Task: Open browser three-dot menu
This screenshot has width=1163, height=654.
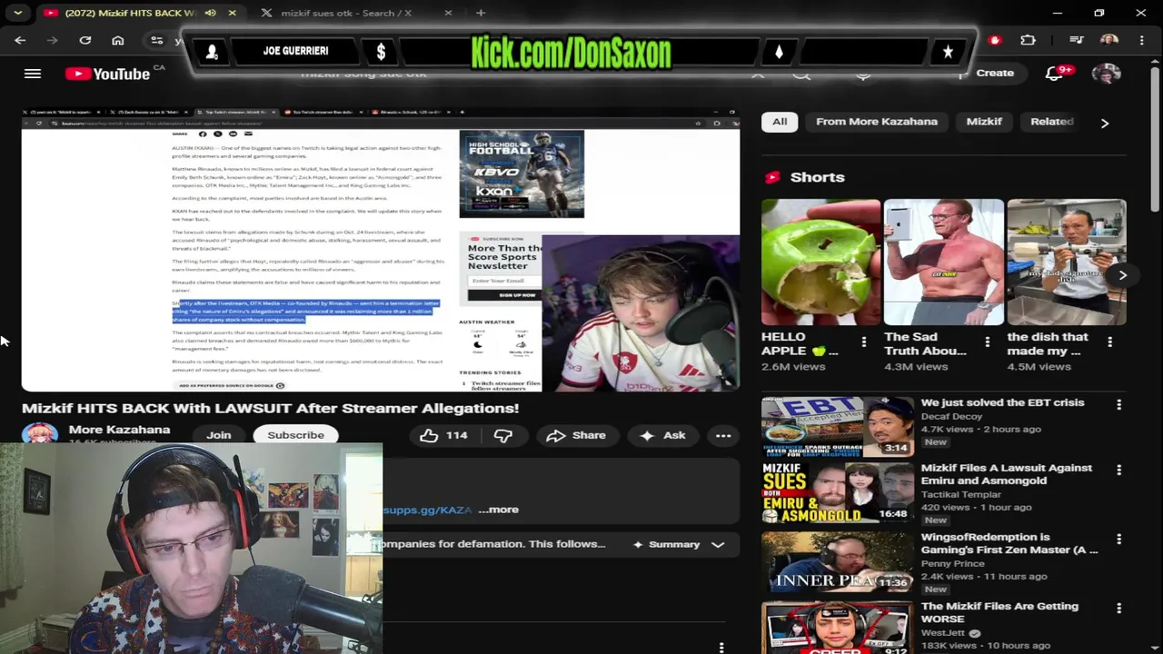Action: tap(1141, 40)
